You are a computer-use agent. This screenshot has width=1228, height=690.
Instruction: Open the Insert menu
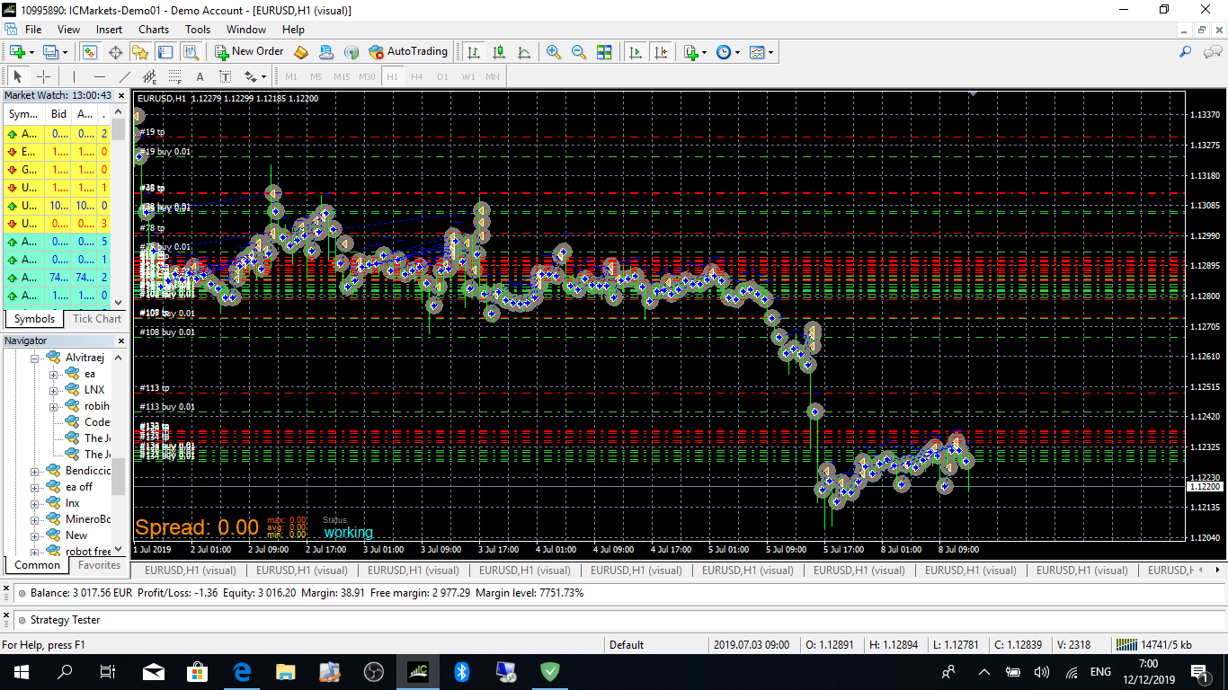[x=110, y=30]
